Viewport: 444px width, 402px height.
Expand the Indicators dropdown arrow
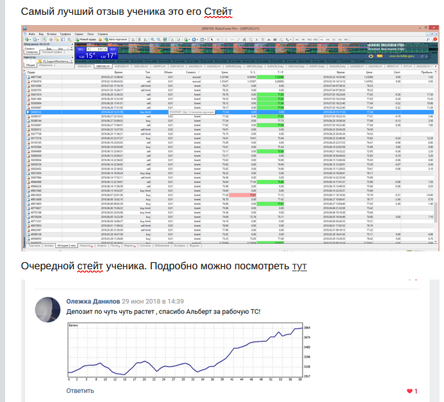coord(189,40)
